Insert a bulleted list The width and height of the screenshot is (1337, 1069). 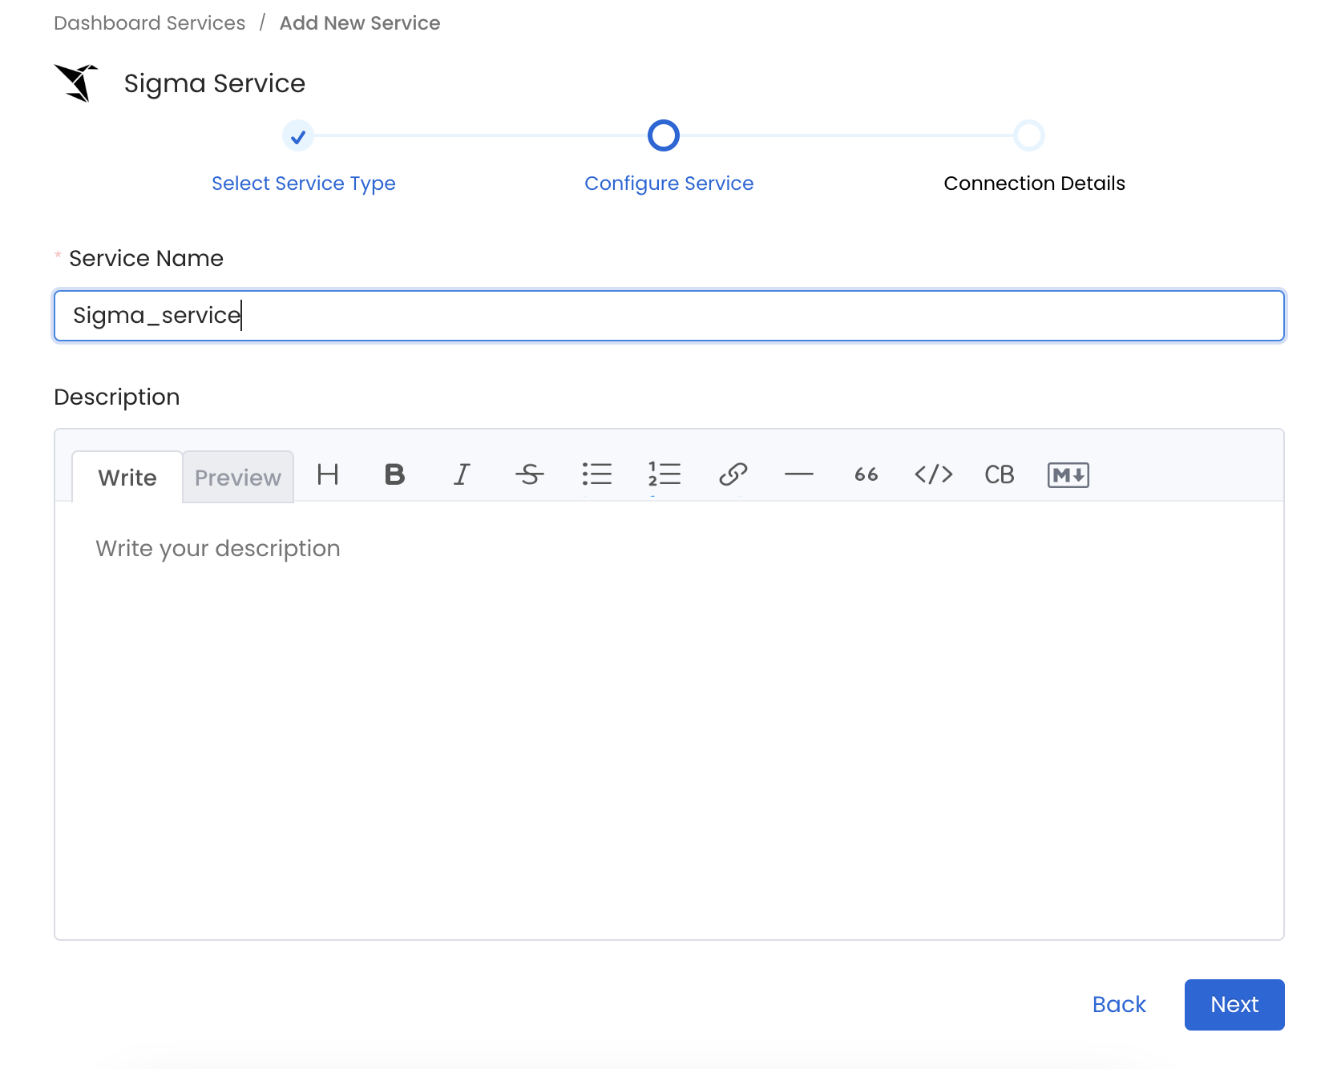pyautogui.click(x=597, y=475)
